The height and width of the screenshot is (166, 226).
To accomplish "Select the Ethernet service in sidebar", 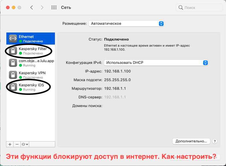I will (x=31, y=39).
